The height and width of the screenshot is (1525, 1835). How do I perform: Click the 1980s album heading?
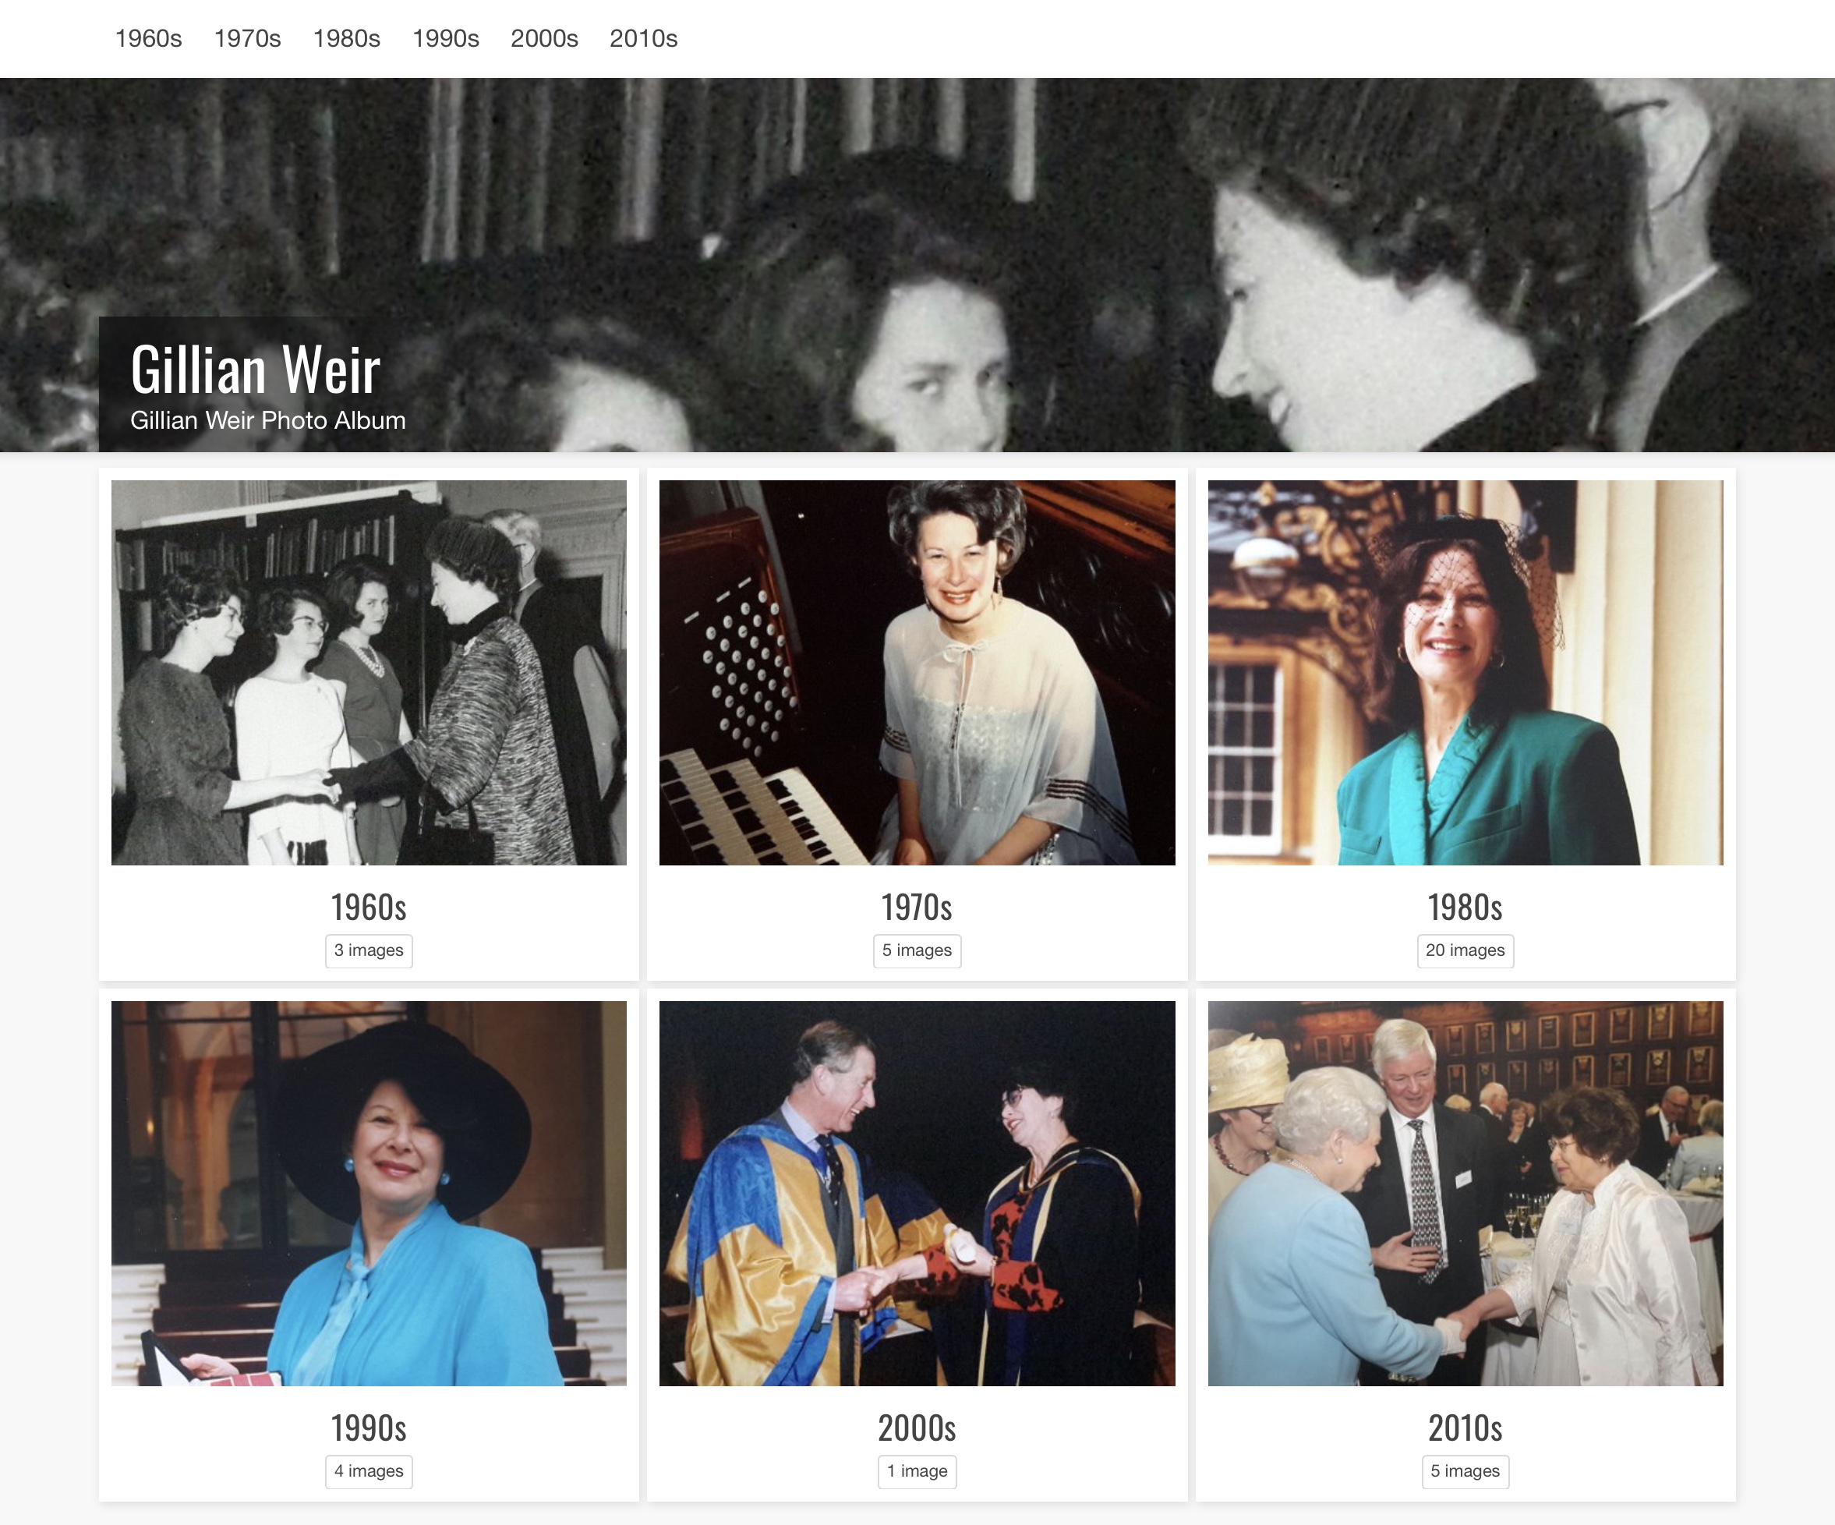1466,908
